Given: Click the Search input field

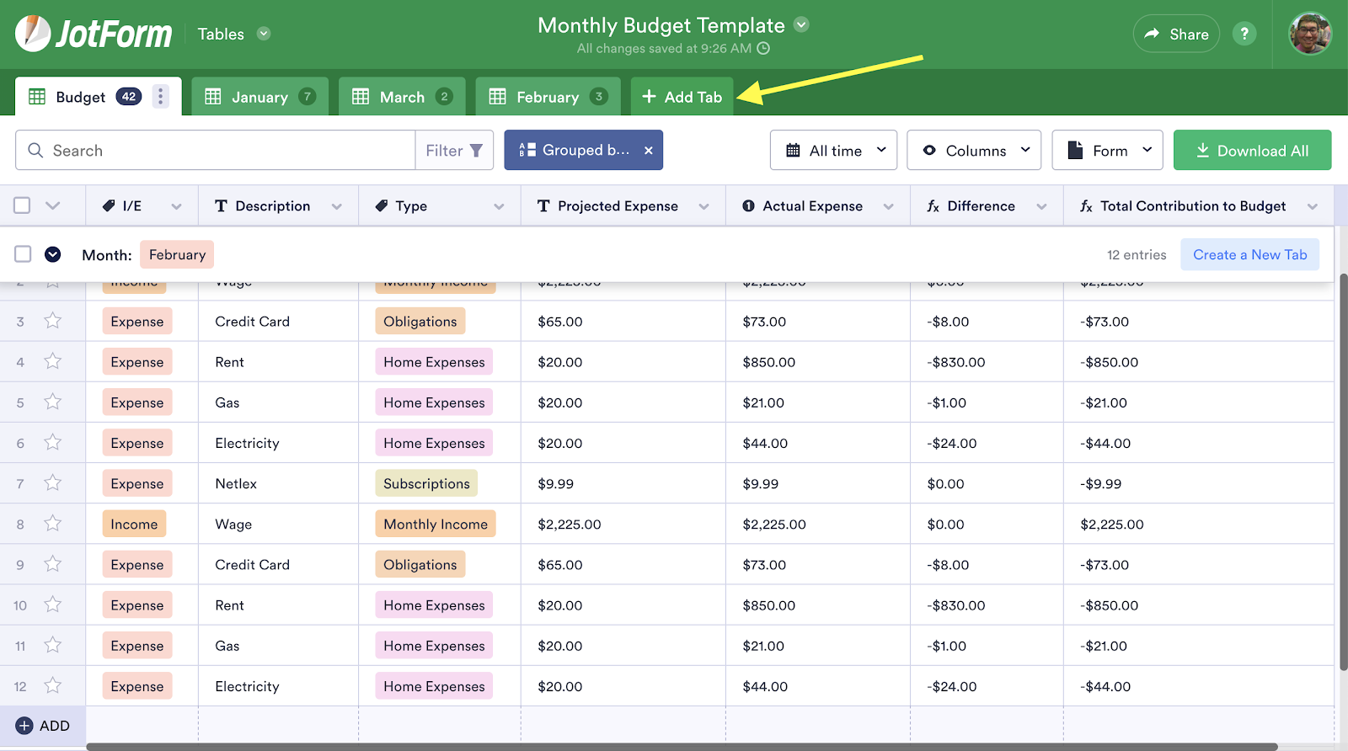Looking at the screenshot, I should pos(216,150).
